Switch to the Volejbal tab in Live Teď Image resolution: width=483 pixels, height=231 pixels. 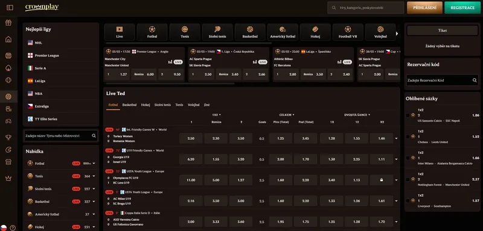point(193,105)
